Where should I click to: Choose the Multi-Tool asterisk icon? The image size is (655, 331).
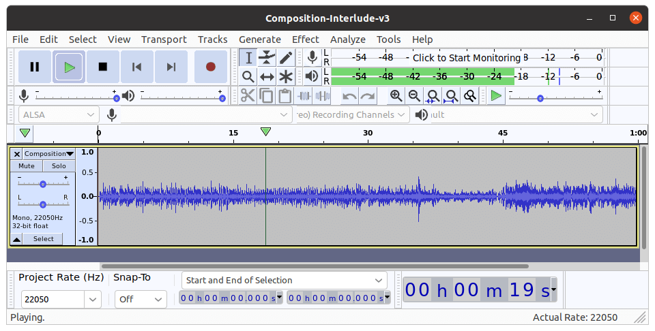pos(286,77)
